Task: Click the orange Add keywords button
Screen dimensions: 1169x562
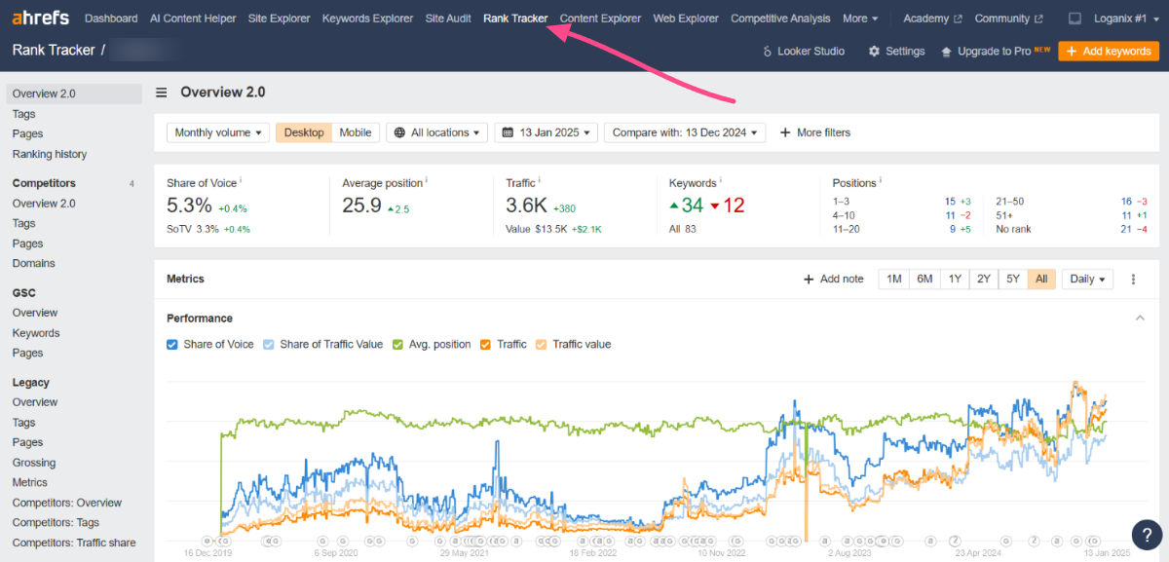Action: point(1108,51)
